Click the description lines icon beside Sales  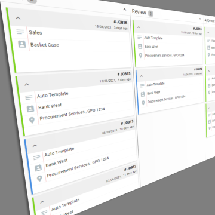point(20,32)
